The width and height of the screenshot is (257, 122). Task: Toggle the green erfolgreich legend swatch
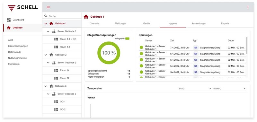[127, 39]
